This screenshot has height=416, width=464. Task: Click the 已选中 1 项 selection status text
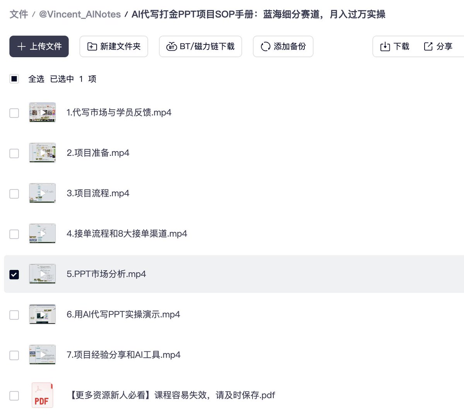tap(73, 79)
